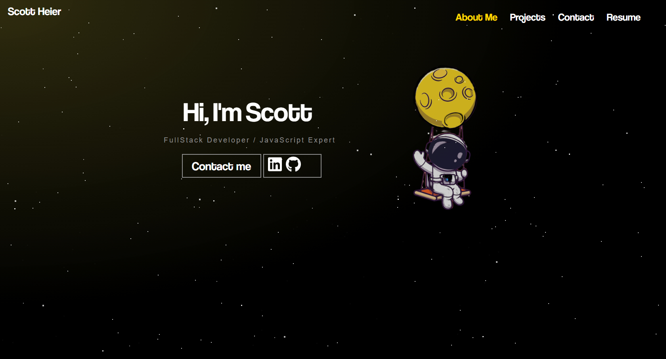Click the yellow cratered moon illustration

[x=445, y=98]
